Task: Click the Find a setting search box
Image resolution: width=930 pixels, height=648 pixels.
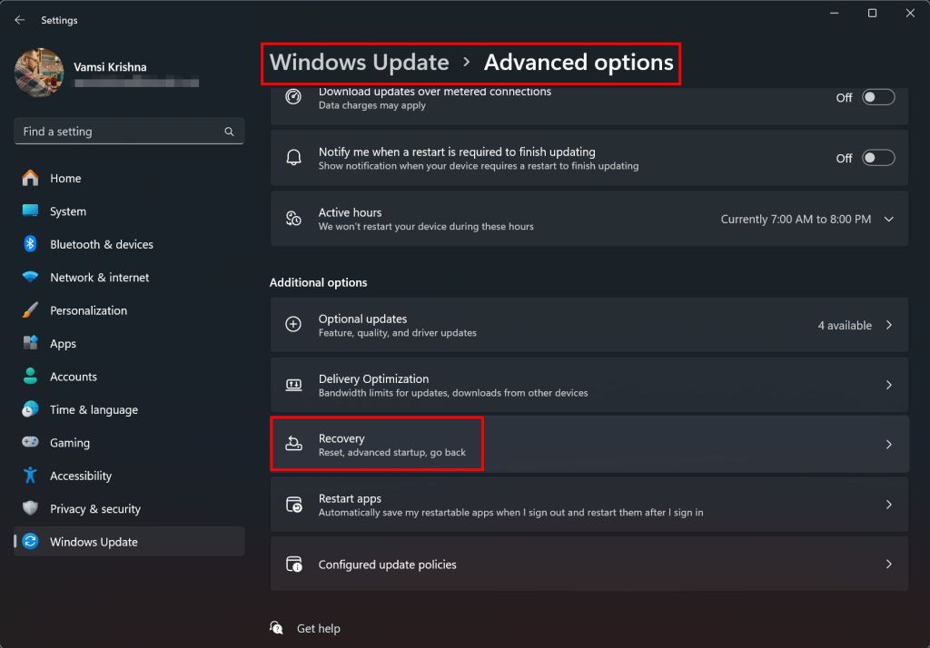Action: coord(129,131)
